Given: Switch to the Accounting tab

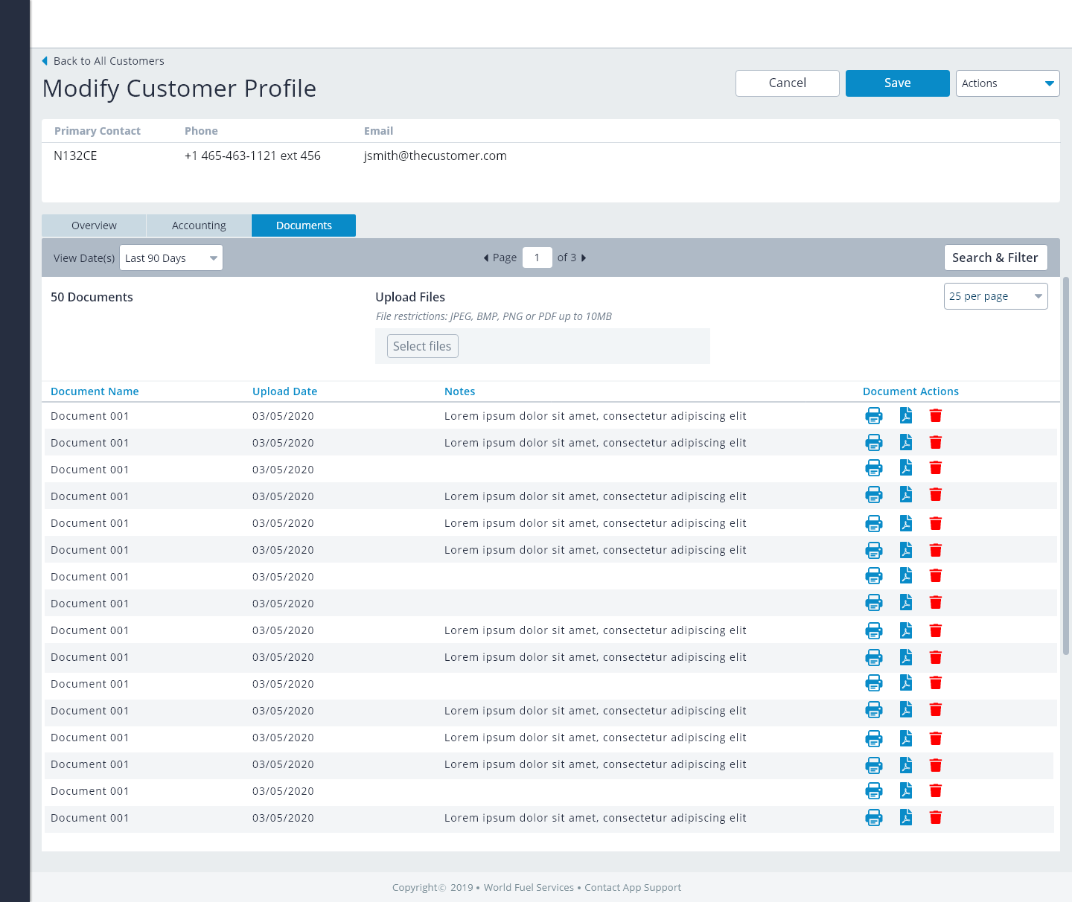Looking at the screenshot, I should click(x=199, y=225).
